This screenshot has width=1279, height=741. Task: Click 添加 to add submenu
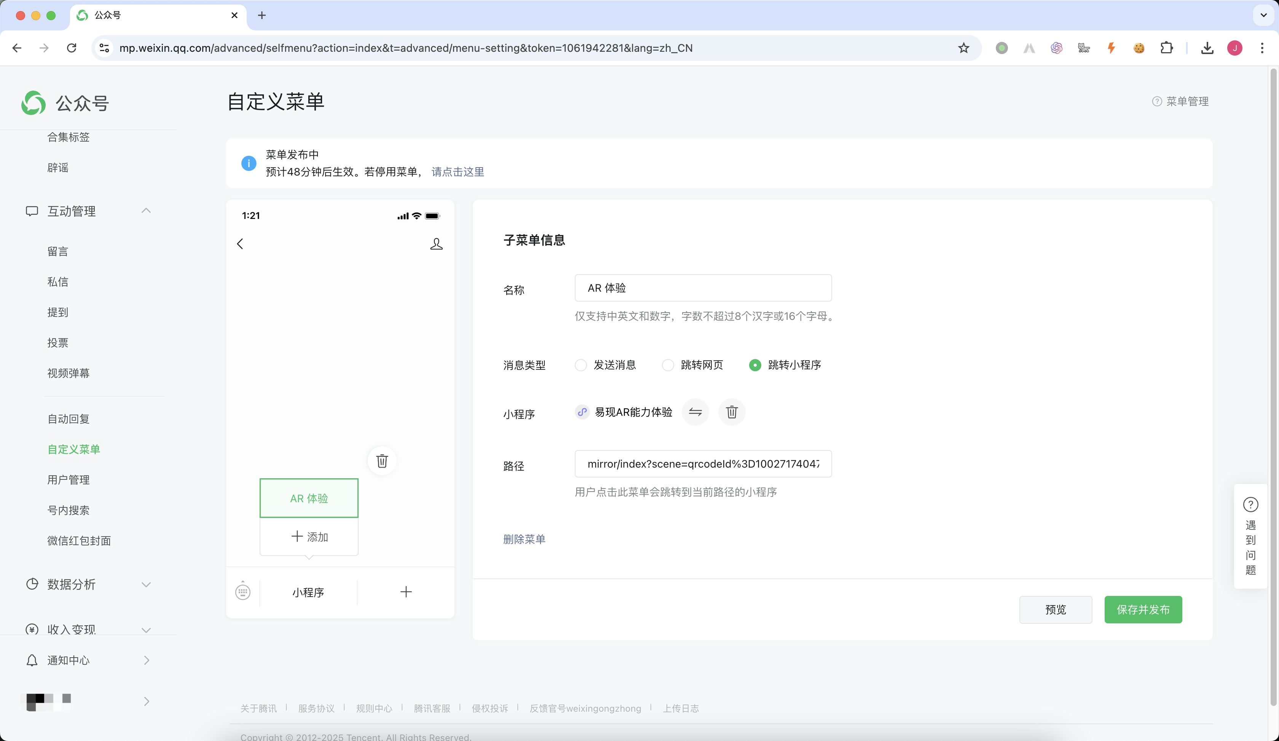(x=309, y=537)
